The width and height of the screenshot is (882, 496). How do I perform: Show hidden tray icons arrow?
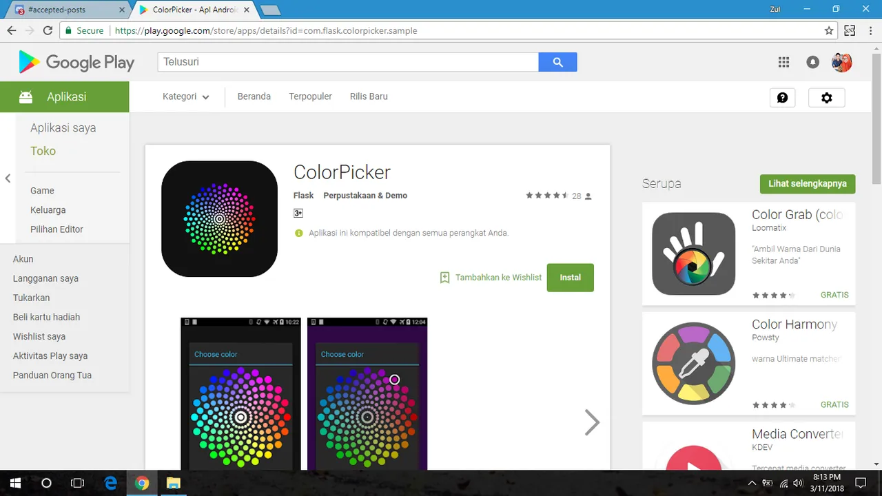[752, 483]
